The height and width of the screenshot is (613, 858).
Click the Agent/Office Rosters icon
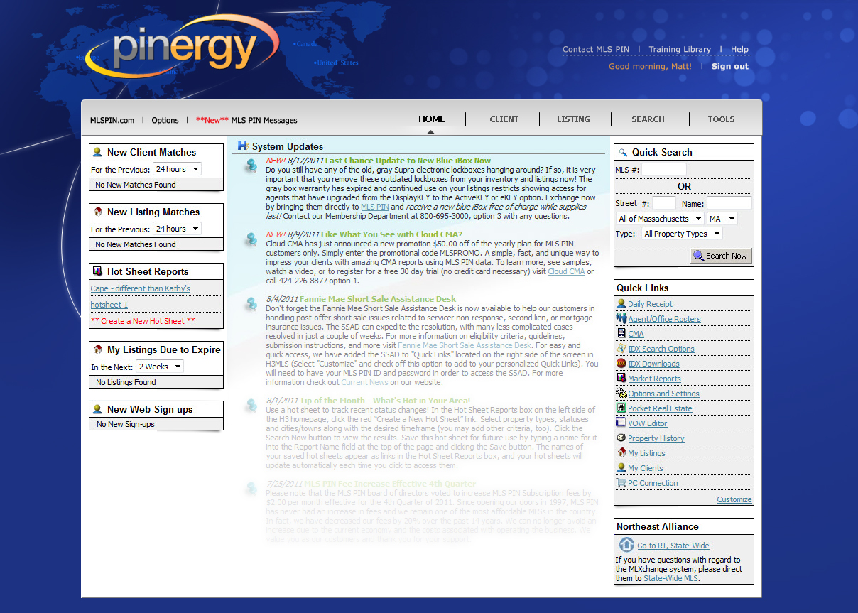click(621, 318)
